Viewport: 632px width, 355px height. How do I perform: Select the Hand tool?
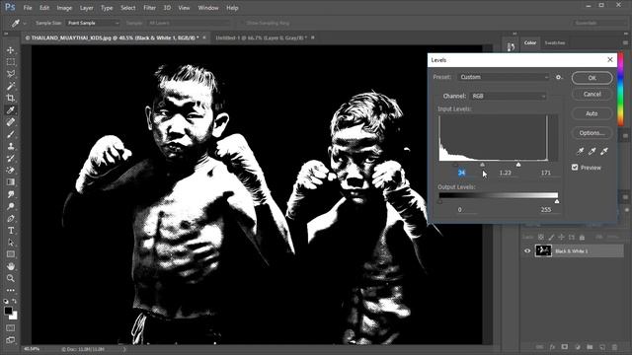(x=11, y=266)
